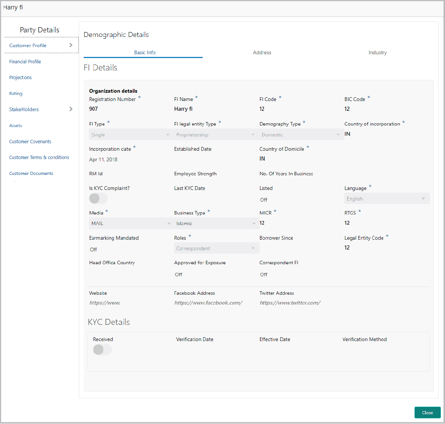The height and width of the screenshot is (424, 445).
Task: Click the Borrower Since label
Action: tap(276, 238)
